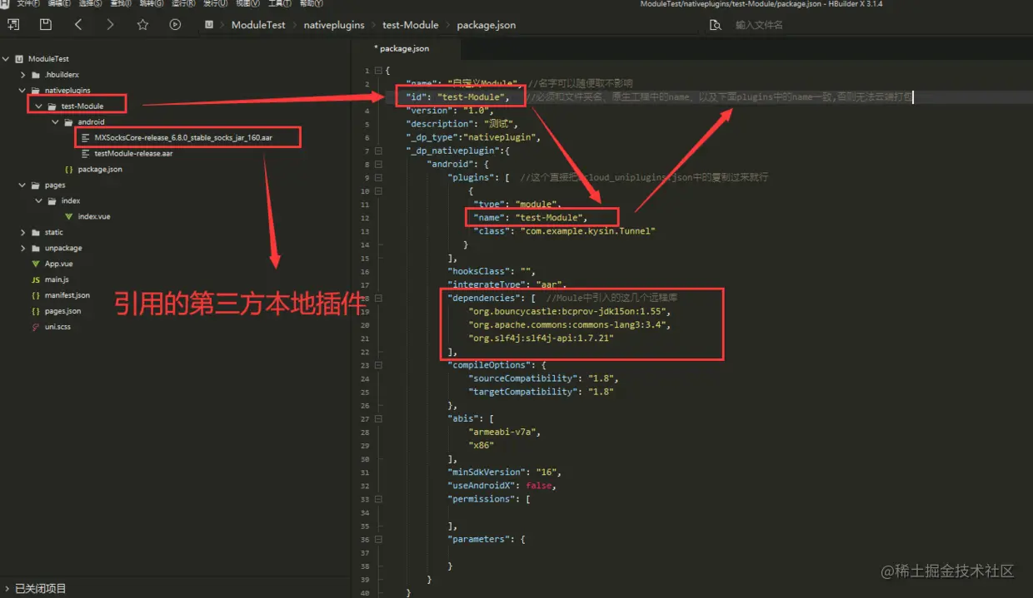This screenshot has height=598, width=1033.
Task: Click the Vue icon beside index.vue
Action: [68, 216]
